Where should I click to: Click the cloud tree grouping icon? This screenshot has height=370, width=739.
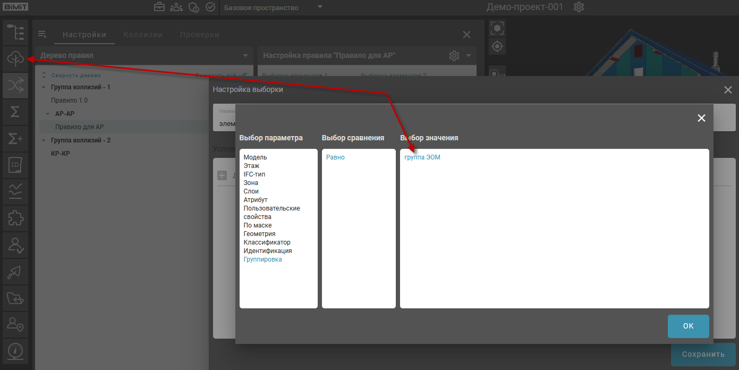[15, 59]
